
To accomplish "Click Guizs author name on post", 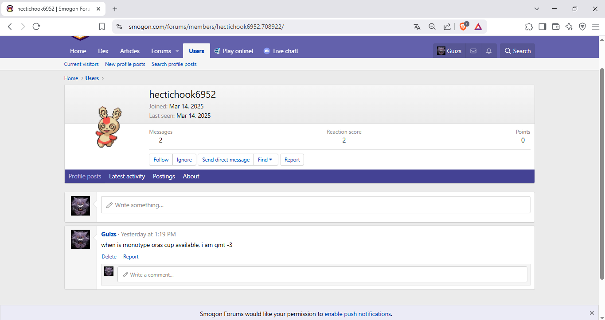I will click(x=109, y=234).
